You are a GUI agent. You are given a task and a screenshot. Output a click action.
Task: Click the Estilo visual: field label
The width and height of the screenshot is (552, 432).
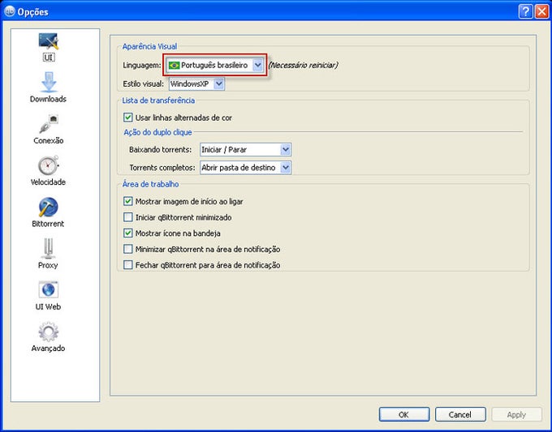pos(144,84)
